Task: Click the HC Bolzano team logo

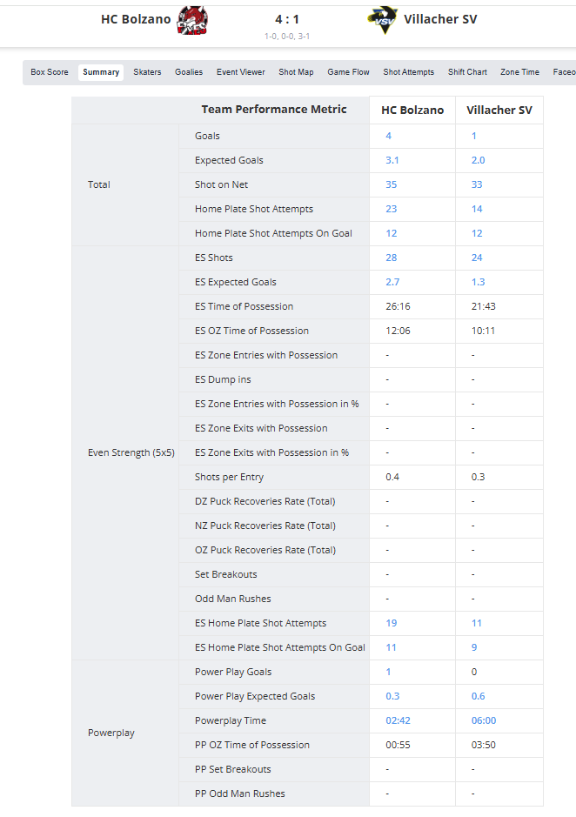Action: click(x=192, y=19)
